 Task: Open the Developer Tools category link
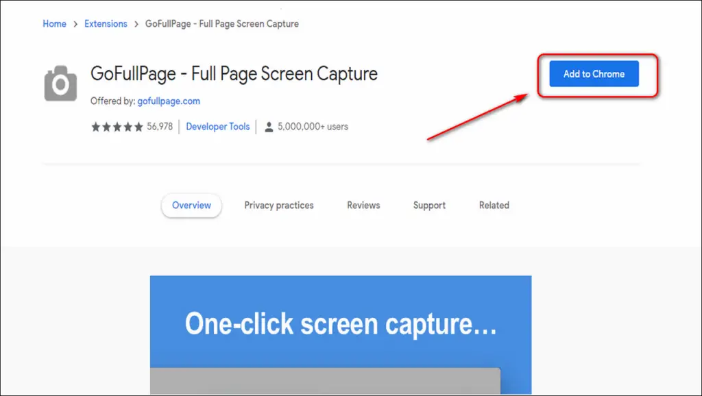pyautogui.click(x=217, y=127)
